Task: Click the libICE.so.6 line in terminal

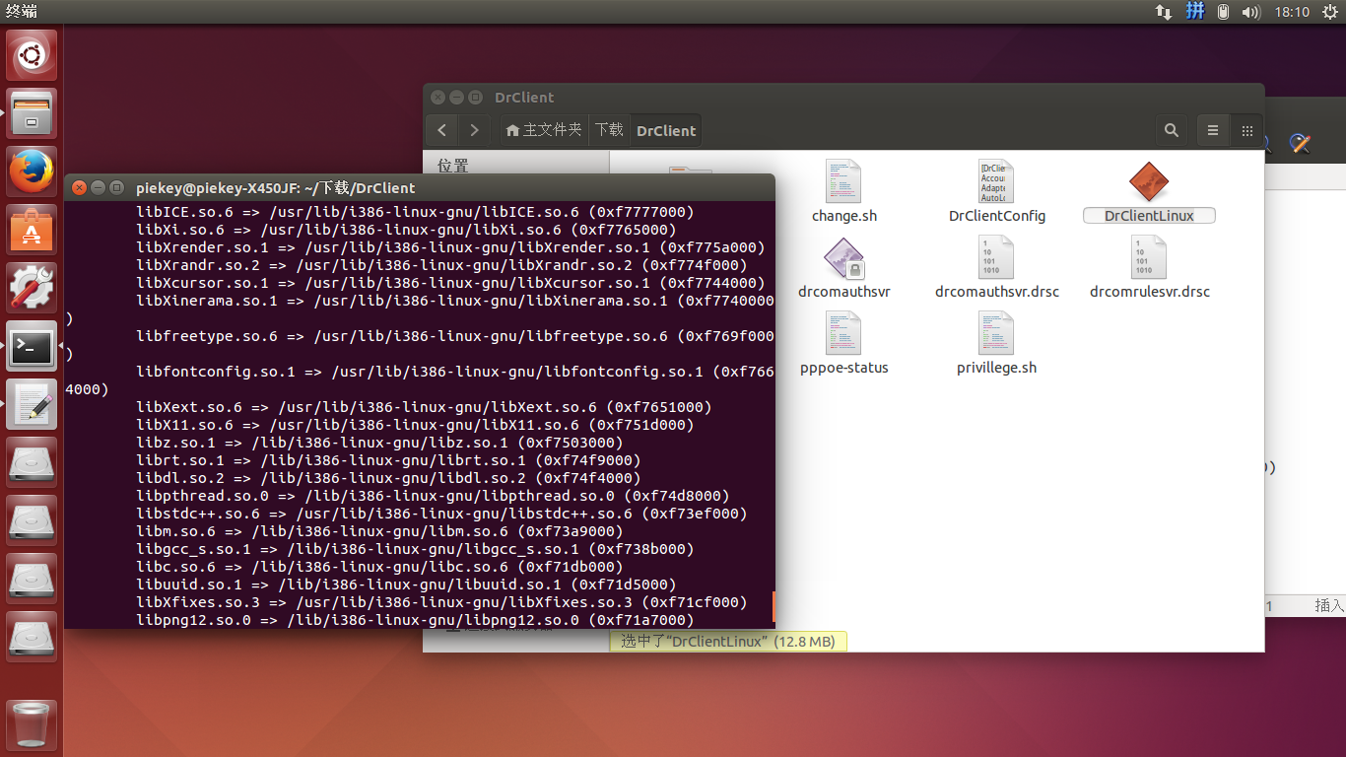Action: point(415,212)
